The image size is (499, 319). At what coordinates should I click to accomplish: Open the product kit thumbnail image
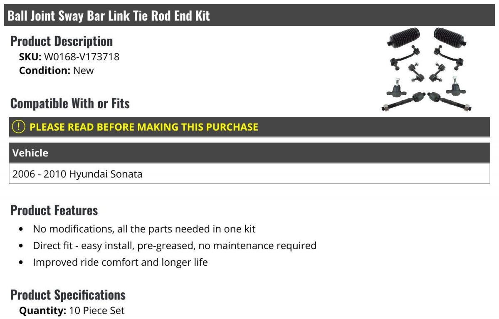click(x=427, y=70)
